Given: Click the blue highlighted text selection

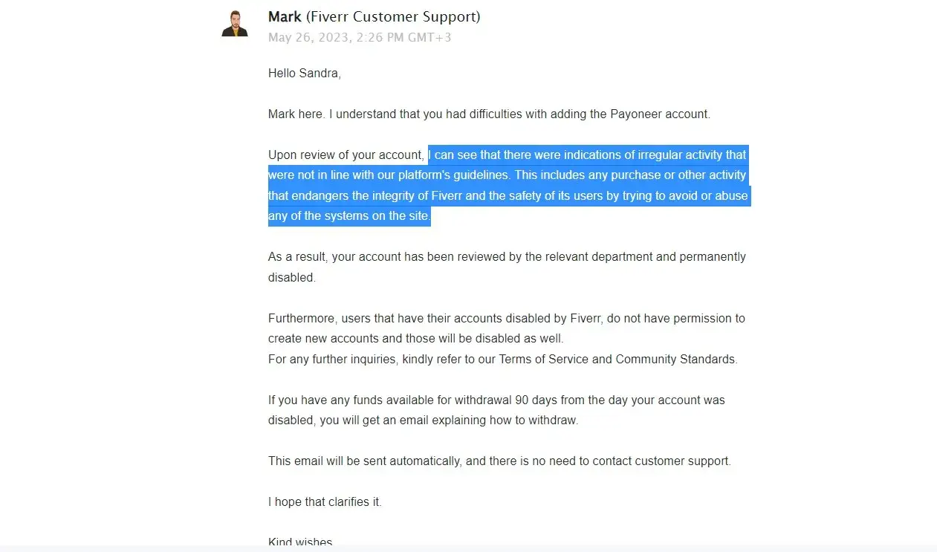Looking at the screenshot, I should [x=508, y=186].
